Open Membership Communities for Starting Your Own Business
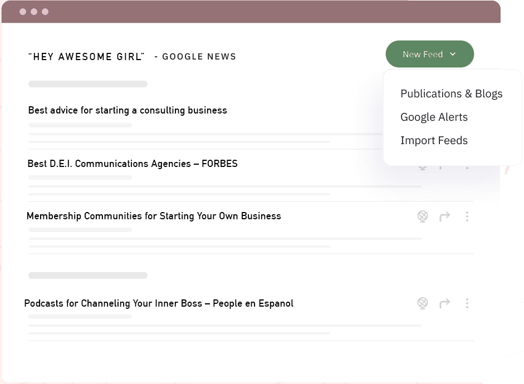Screen dimensions: 524x384 coord(154,216)
